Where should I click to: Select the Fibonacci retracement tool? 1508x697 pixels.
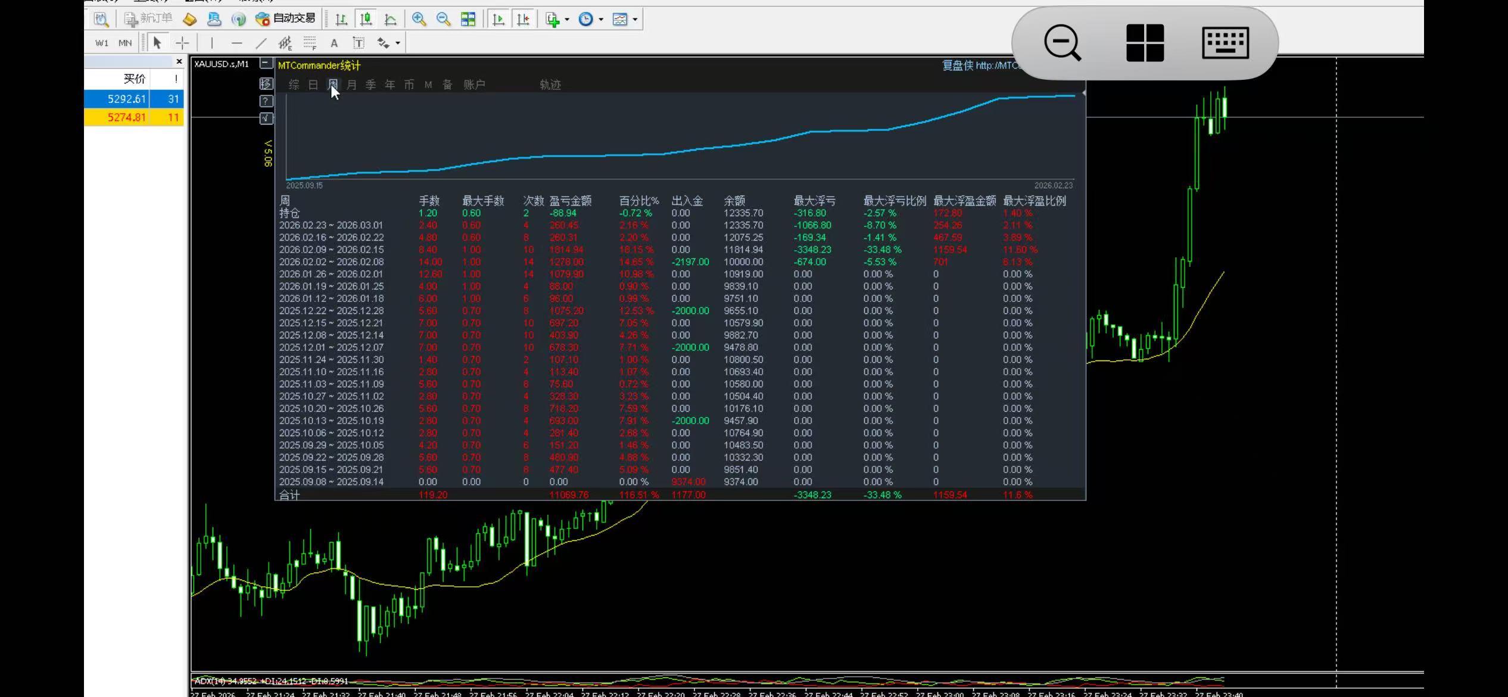(x=310, y=43)
